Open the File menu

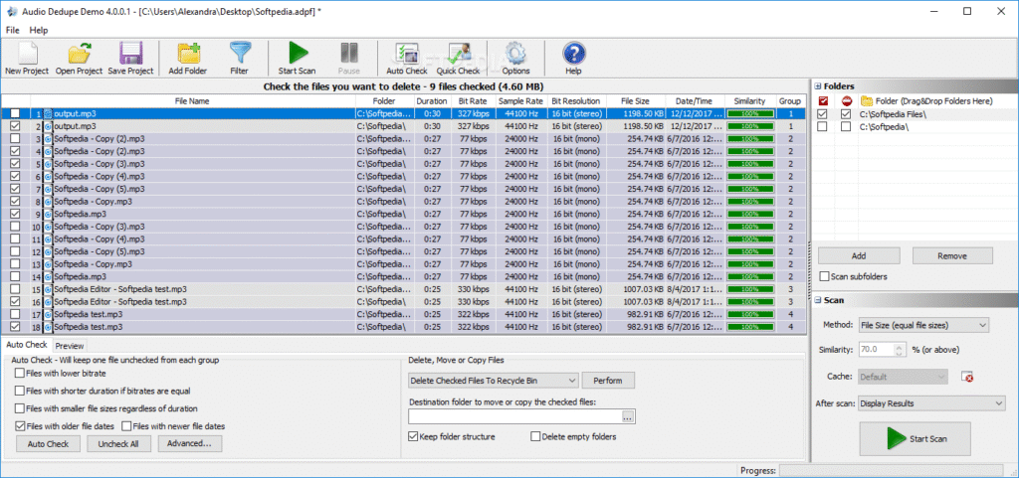point(12,31)
